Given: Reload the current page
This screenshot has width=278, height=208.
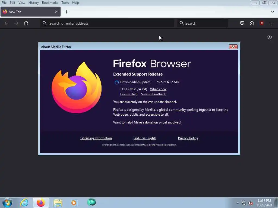Looking at the screenshot, I should click(26, 23).
